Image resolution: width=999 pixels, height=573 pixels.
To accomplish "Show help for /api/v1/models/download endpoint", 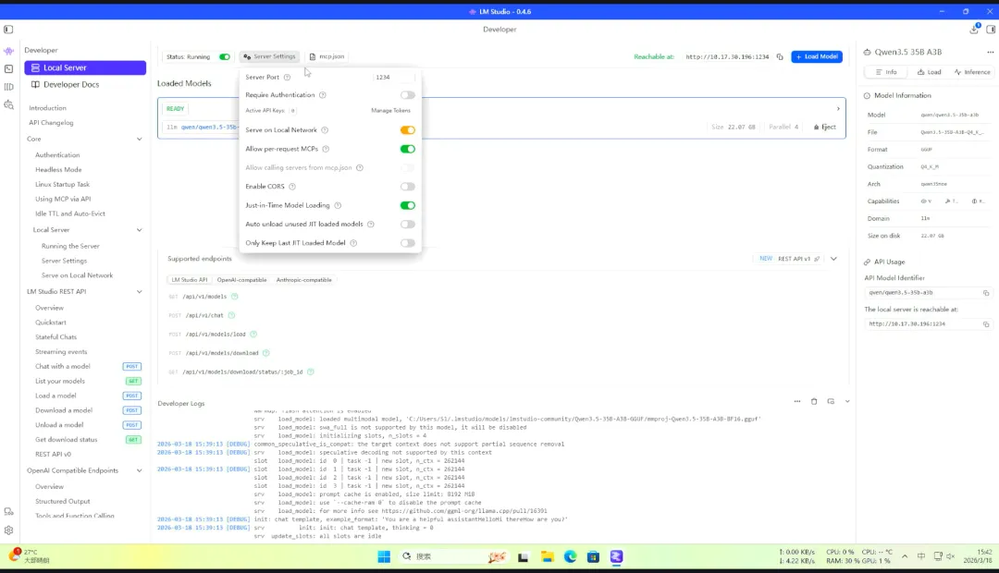I will (266, 353).
